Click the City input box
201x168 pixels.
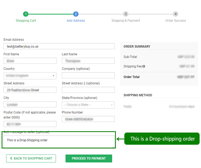pos(30,105)
